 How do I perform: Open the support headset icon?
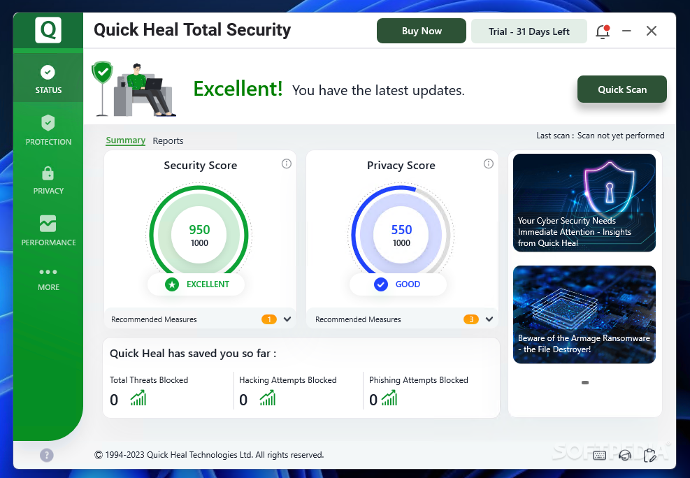point(625,456)
